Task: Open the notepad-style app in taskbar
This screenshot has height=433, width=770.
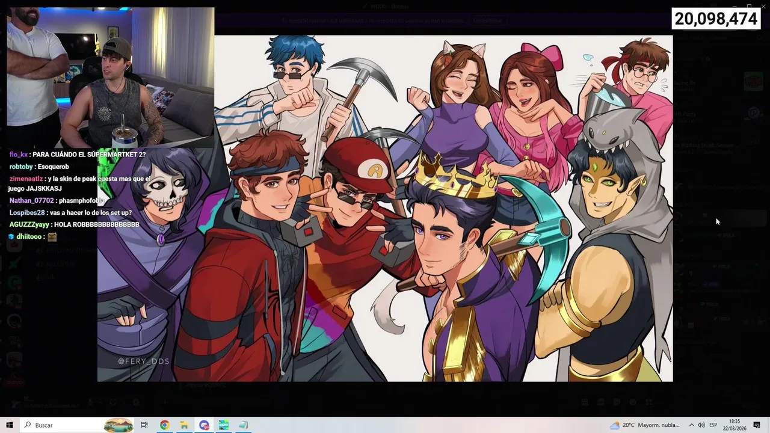Action: (x=243, y=425)
